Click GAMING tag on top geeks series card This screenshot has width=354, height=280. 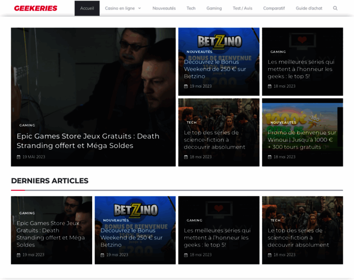coord(278,52)
